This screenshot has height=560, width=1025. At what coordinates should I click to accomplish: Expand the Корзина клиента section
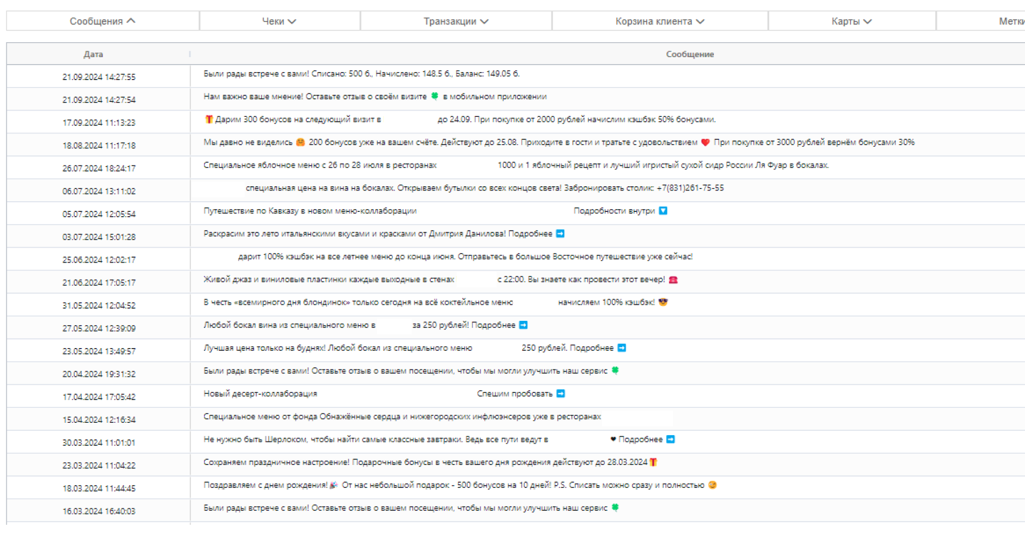660,21
